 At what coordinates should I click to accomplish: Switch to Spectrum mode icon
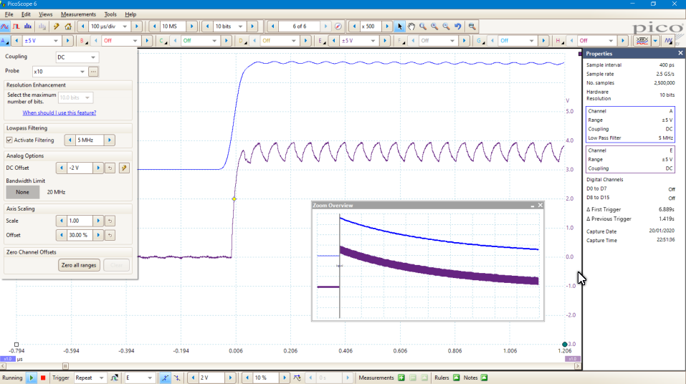click(28, 27)
